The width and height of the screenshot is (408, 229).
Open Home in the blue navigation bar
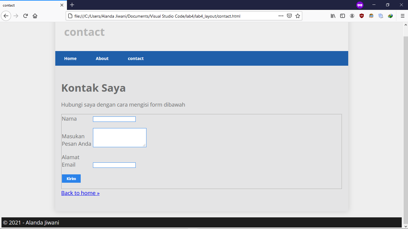click(x=70, y=59)
